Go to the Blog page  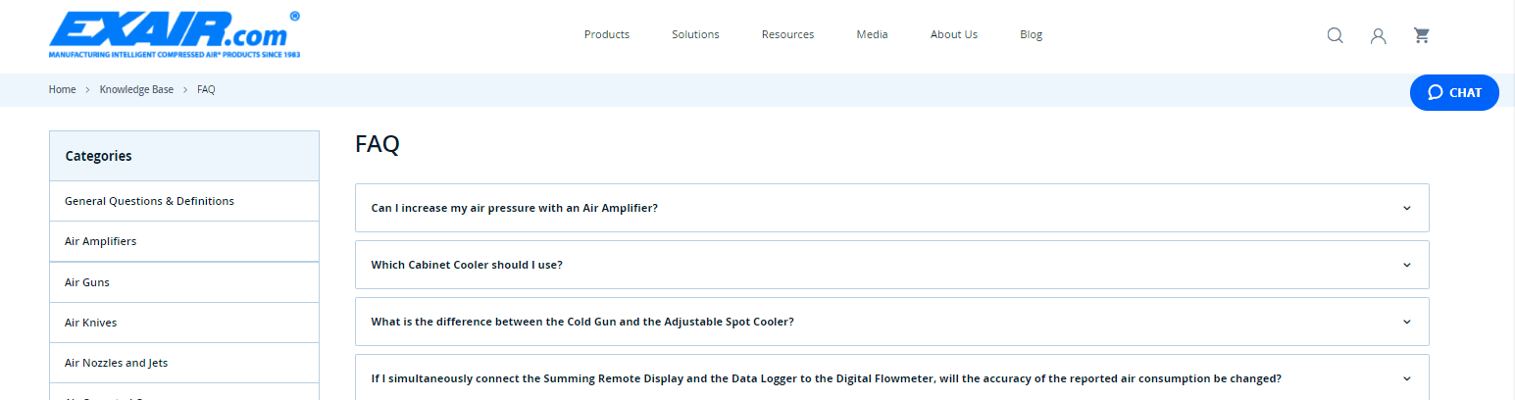click(1031, 34)
